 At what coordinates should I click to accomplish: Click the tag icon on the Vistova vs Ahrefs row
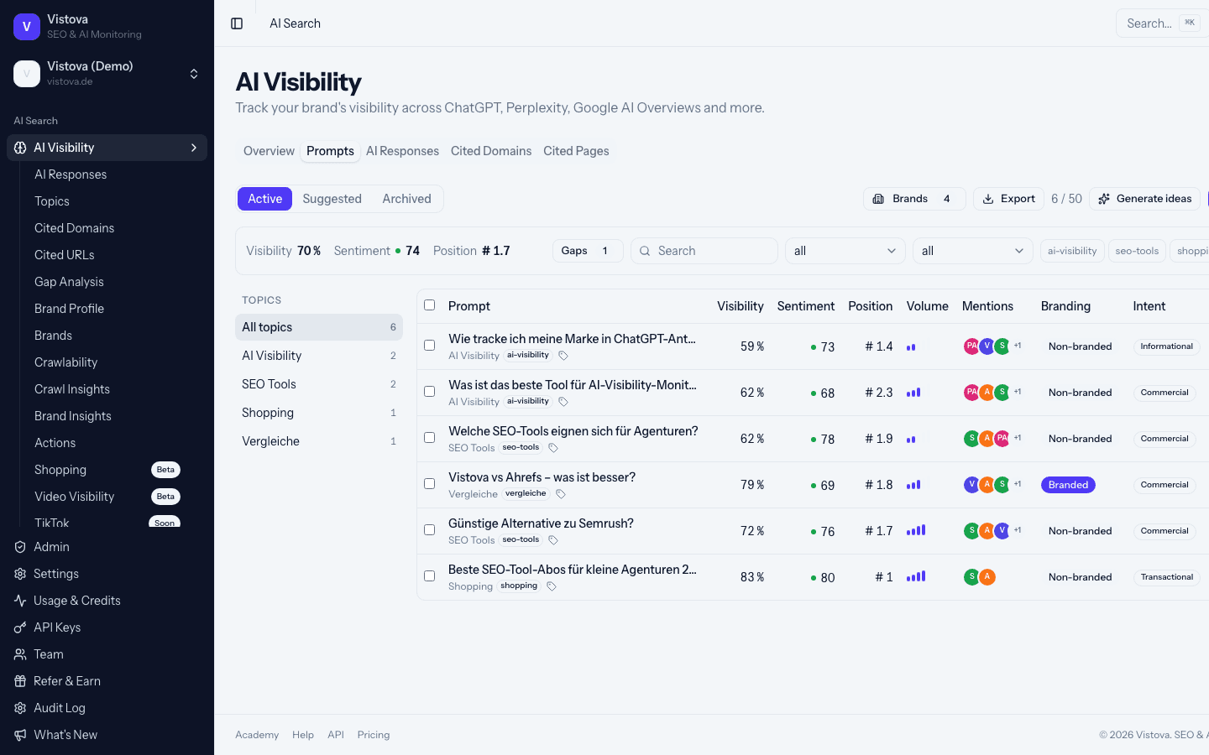coord(561,494)
